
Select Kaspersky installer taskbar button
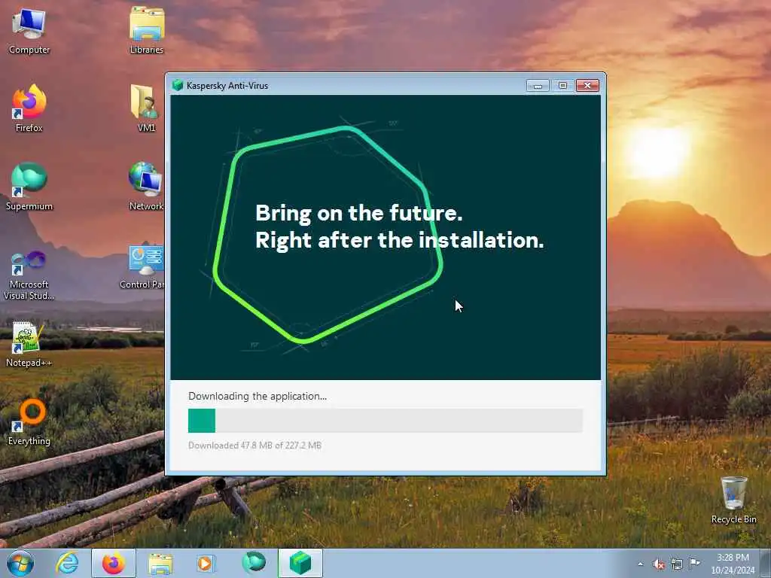[300, 563]
